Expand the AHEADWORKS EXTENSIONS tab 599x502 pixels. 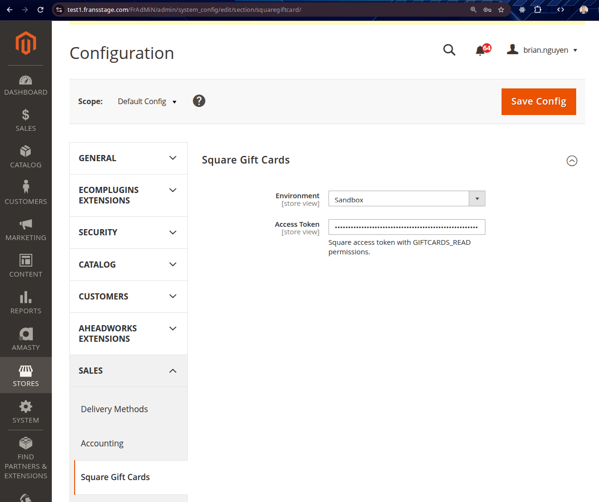click(x=128, y=334)
